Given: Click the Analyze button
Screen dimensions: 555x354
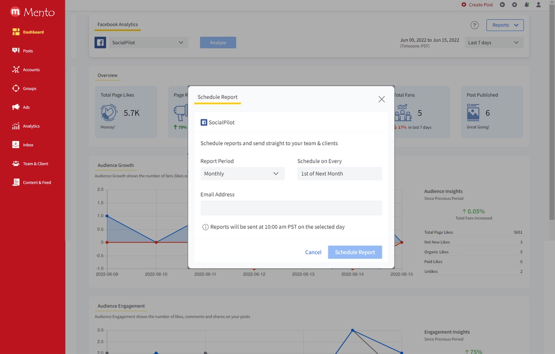Looking at the screenshot, I should pos(218,43).
